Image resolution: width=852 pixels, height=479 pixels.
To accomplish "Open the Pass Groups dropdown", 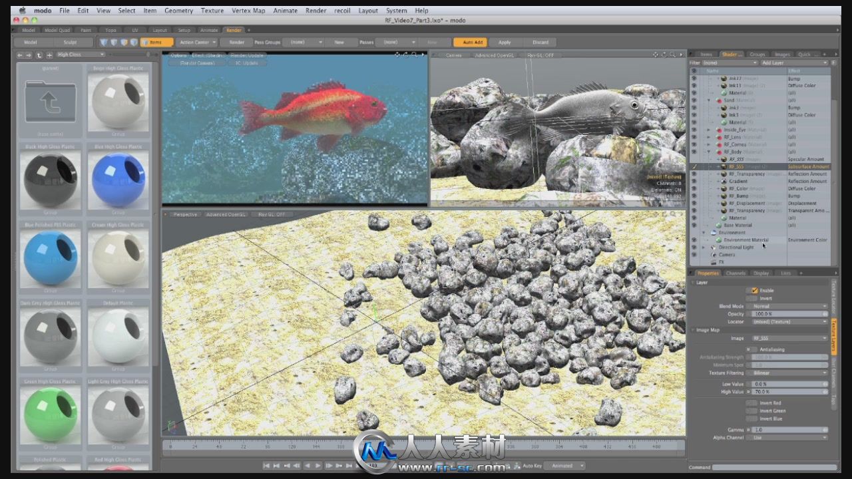I will click(x=302, y=42).
